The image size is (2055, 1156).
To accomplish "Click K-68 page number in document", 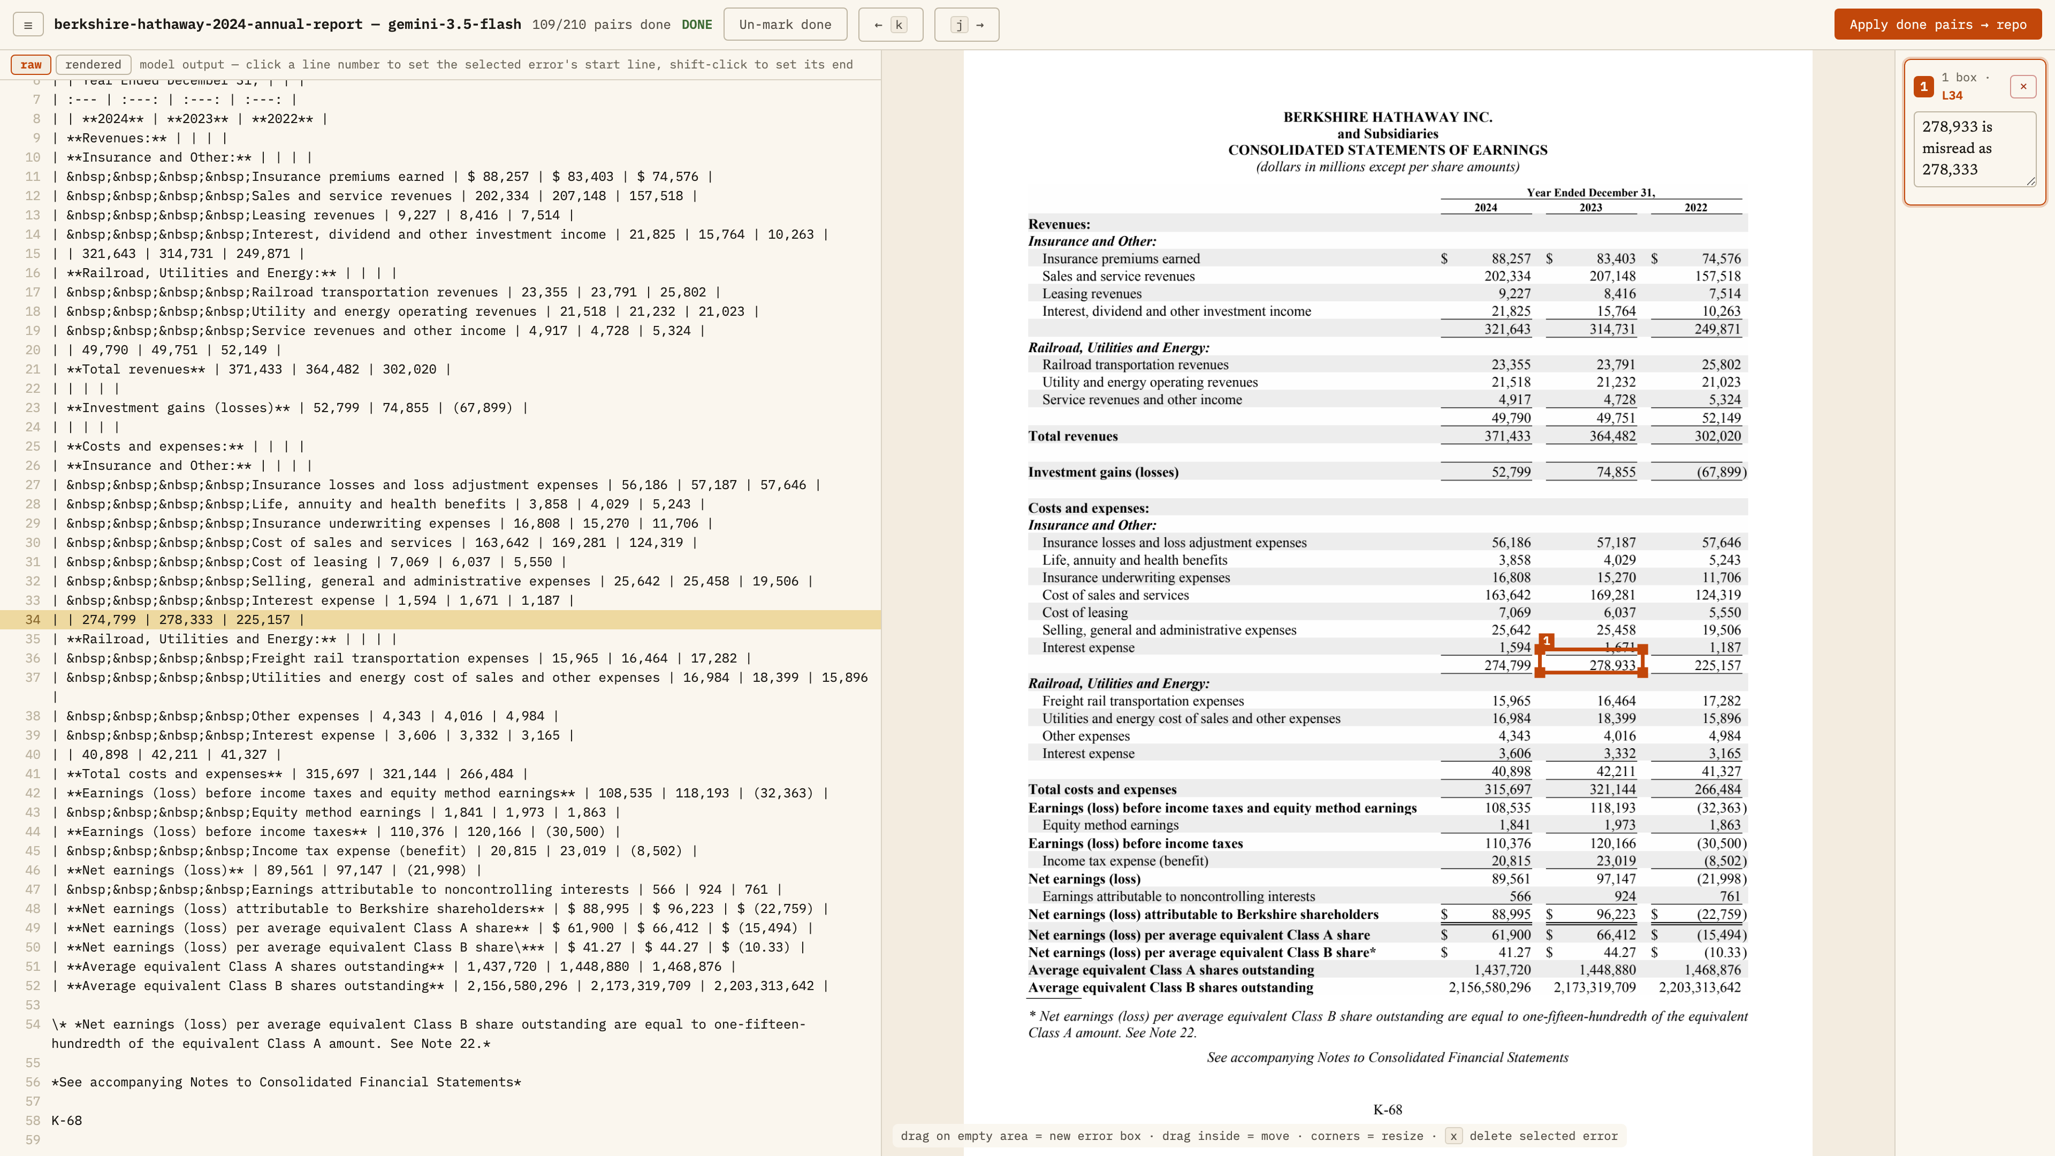I will [x=1387, y=1110].
